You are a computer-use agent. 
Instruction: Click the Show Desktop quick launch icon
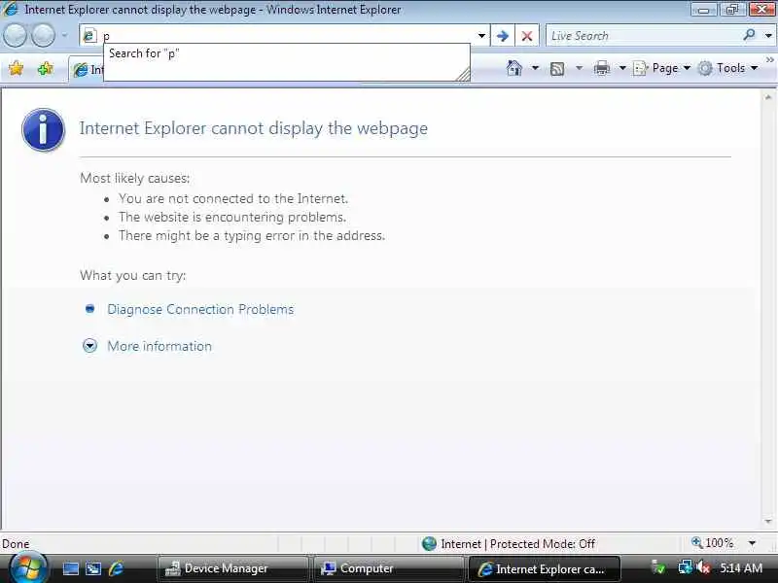(x=70, y=568)
